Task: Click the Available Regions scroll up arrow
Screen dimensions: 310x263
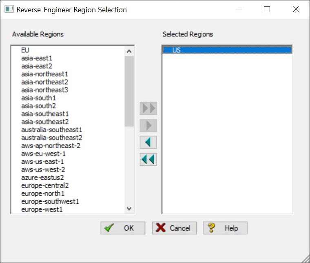Action: click(x=129, y=51)
